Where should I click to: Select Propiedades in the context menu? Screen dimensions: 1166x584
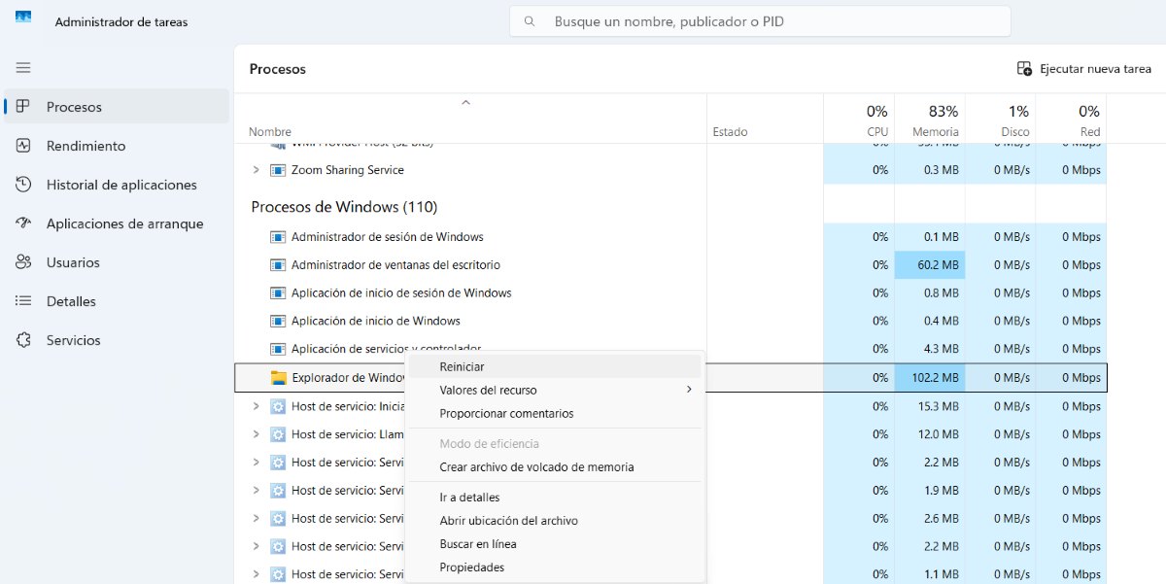click(x=471, y=567)
